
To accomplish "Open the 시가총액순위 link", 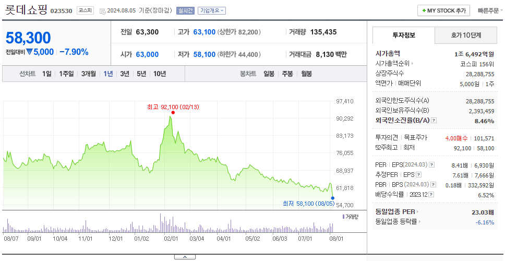I will (393, 64).
